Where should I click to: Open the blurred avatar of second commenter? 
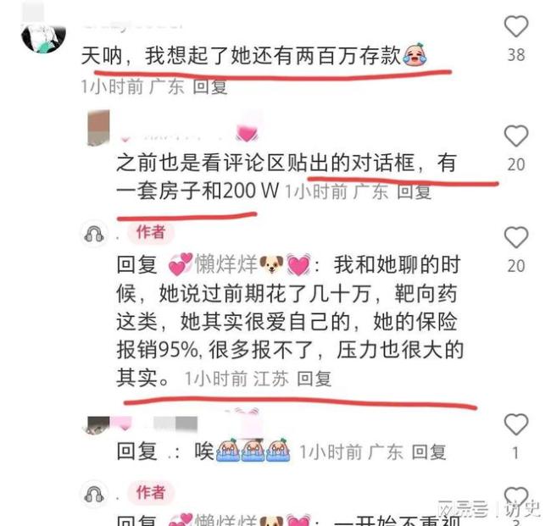(98, 127)
